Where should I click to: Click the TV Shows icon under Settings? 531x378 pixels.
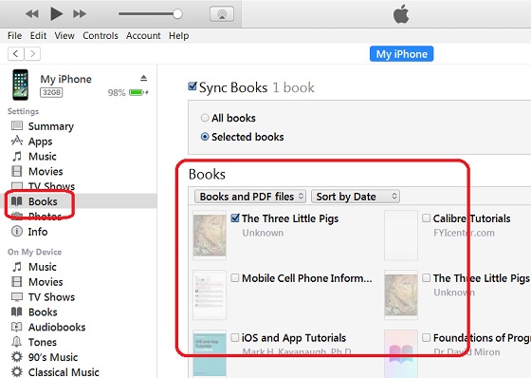17,185
